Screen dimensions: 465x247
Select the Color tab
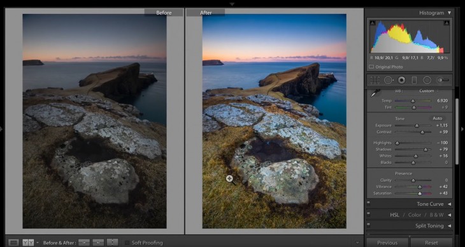click(415, 215)
